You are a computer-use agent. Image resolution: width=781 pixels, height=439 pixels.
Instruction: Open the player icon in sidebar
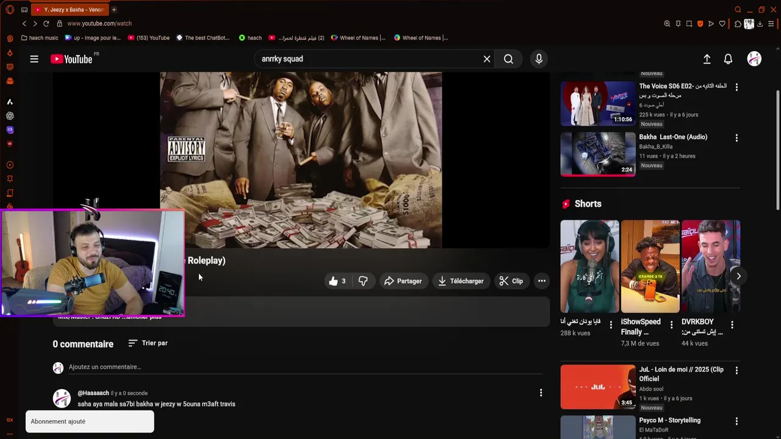tap(10, 165)
